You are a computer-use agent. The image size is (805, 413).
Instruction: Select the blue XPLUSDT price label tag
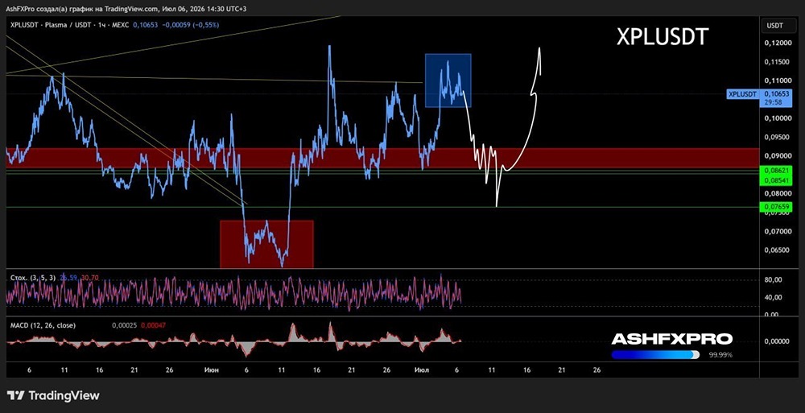tap(742, 94)
